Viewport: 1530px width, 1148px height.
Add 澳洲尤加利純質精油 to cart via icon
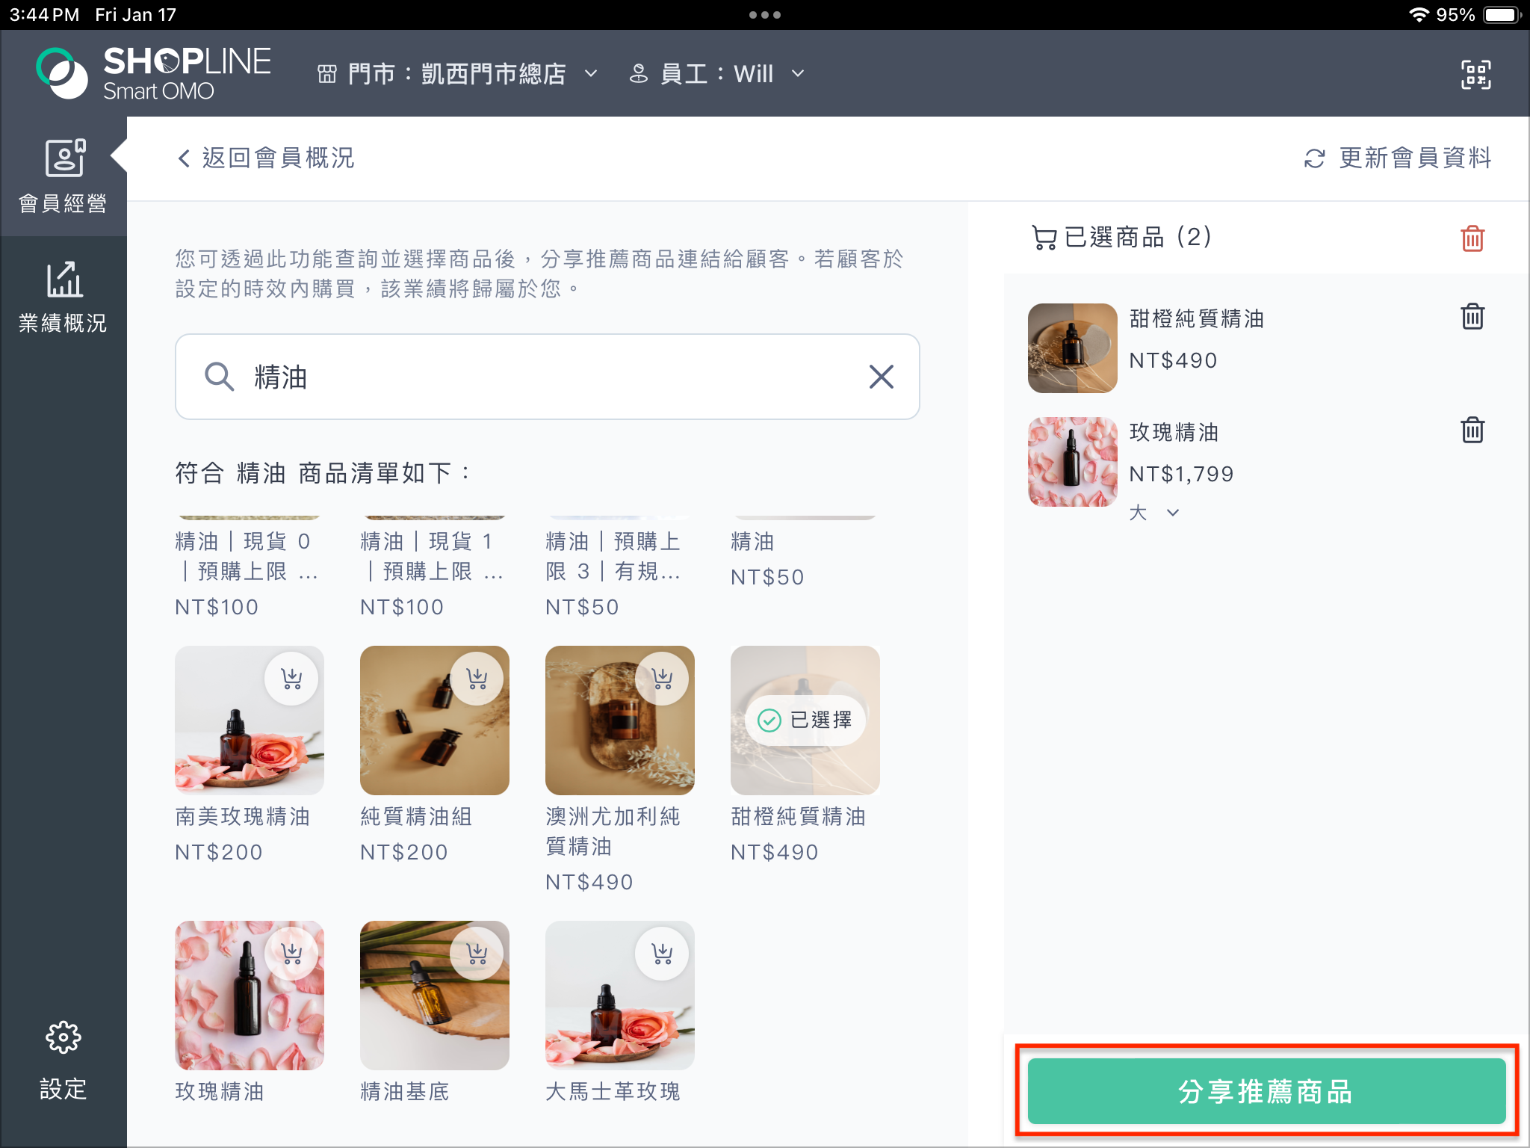point(662,679)
